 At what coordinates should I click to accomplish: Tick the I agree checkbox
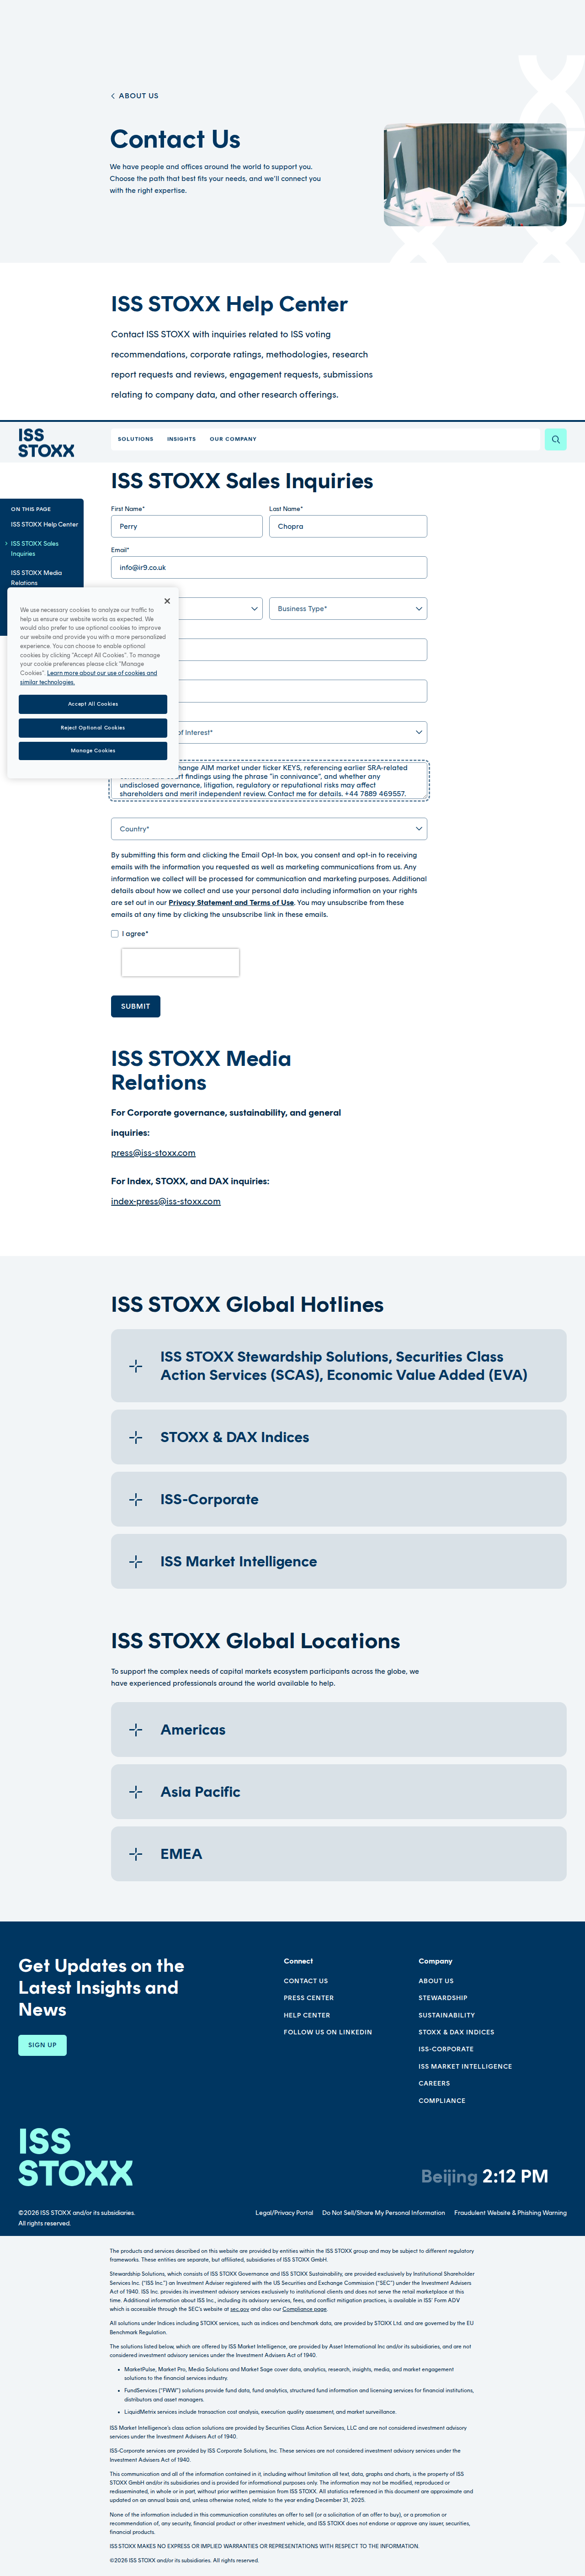(115, 934)
